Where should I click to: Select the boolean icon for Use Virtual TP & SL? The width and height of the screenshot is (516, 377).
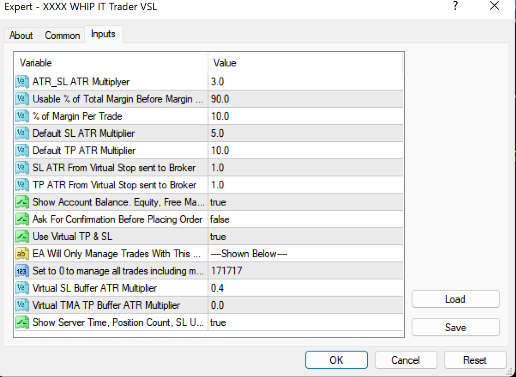pyautogui.click(x=22, y=236)
